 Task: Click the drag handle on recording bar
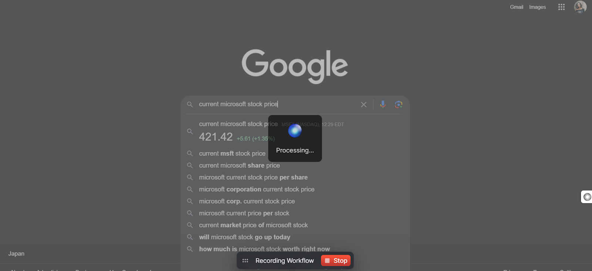tap(245, 261)
